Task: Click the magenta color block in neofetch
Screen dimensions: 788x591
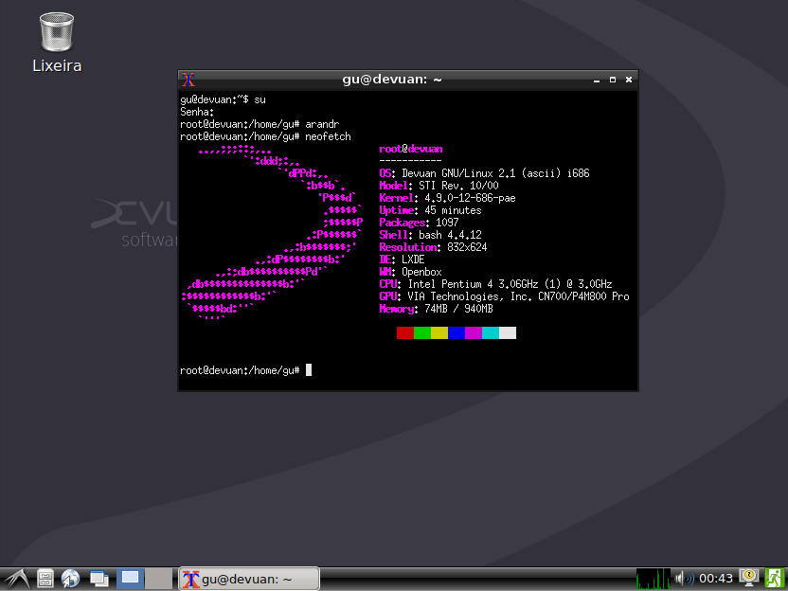Action: pos(474,332)
